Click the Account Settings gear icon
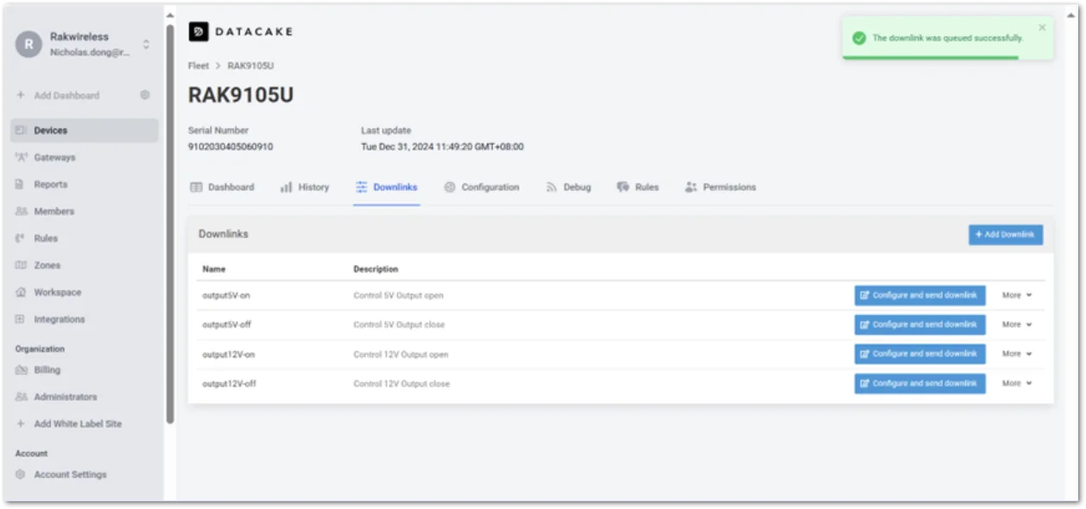Image resolution: width=1086 pixels, height=509 pixels. pyautogui.click(x=21, y=474)
